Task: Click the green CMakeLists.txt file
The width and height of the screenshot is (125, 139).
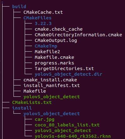Action: tap(32, 102)
